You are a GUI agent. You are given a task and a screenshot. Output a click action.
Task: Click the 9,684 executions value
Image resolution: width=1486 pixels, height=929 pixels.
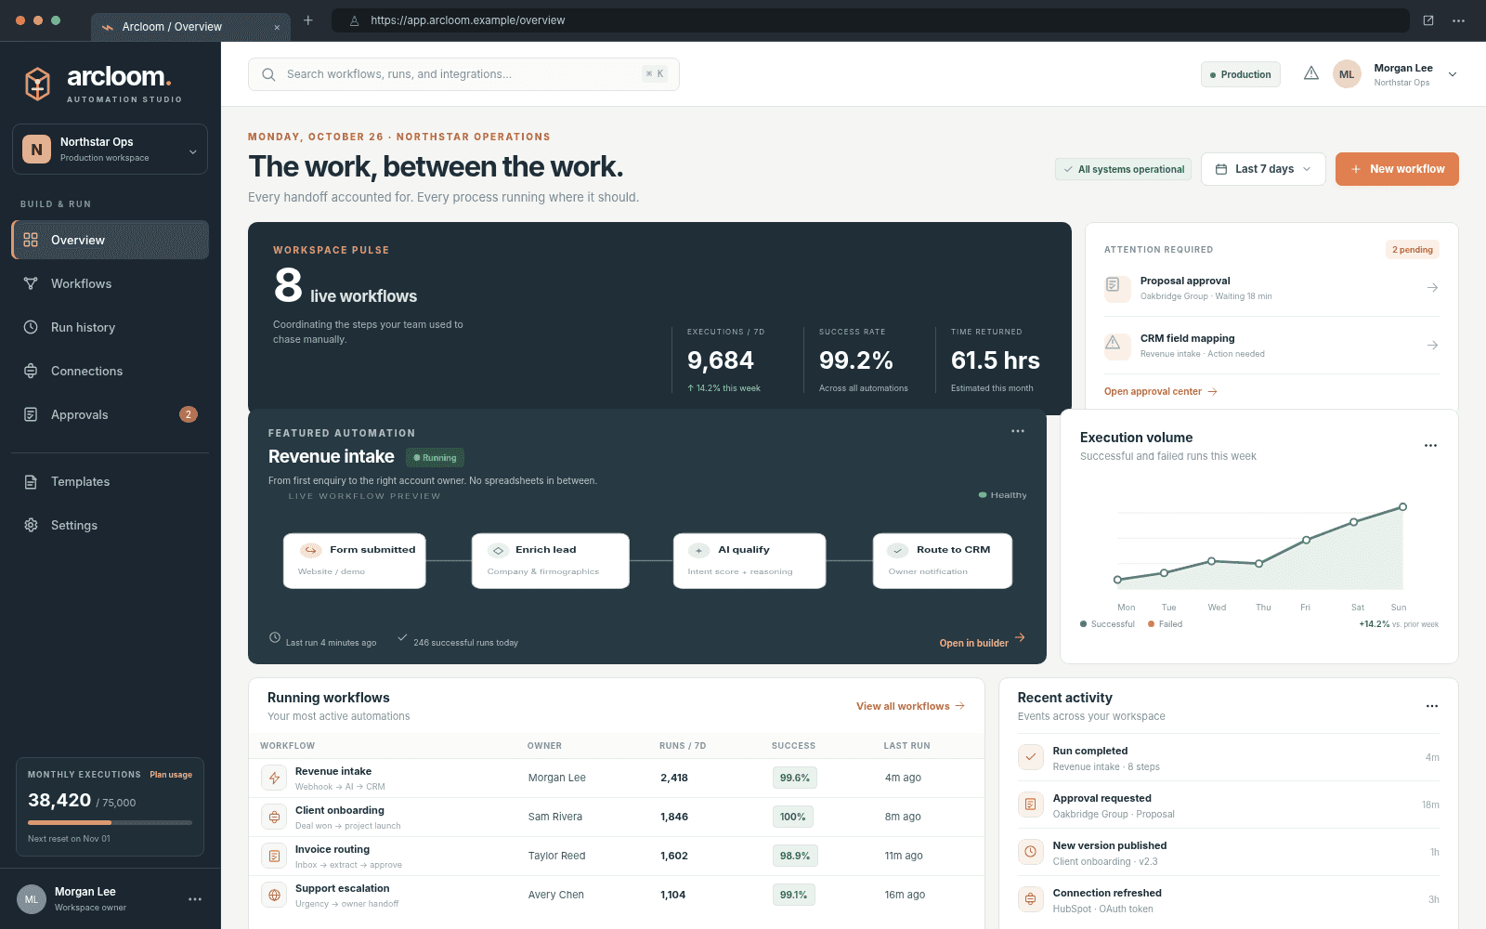coord(720,360)
